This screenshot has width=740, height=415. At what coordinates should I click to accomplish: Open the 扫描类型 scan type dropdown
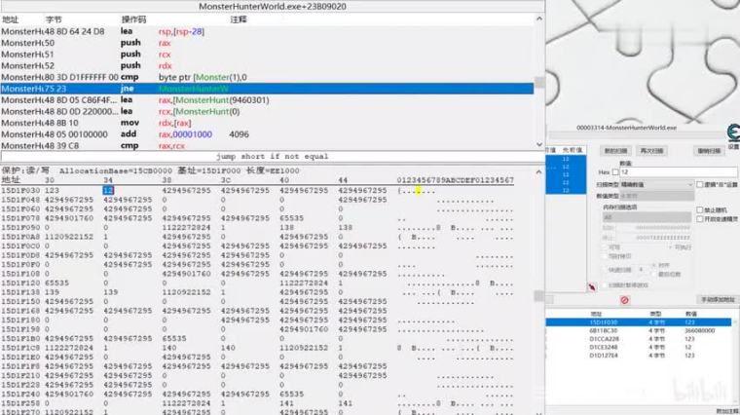pyautogui.click(x=656, y=184)
